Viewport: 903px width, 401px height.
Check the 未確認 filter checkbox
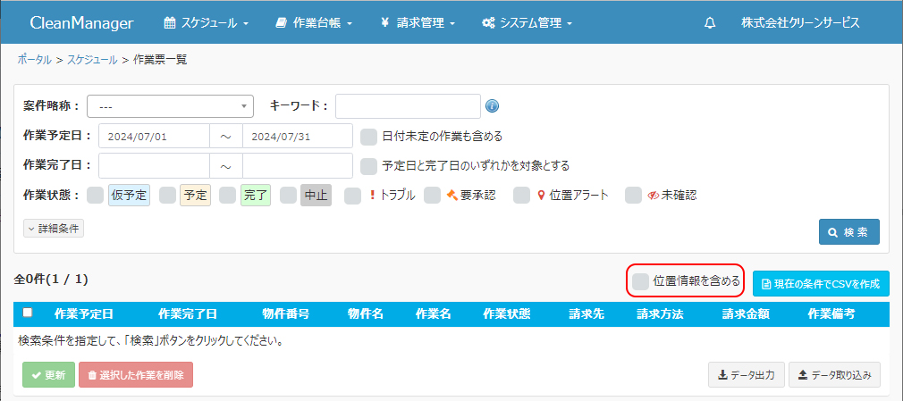coord(634,195)
